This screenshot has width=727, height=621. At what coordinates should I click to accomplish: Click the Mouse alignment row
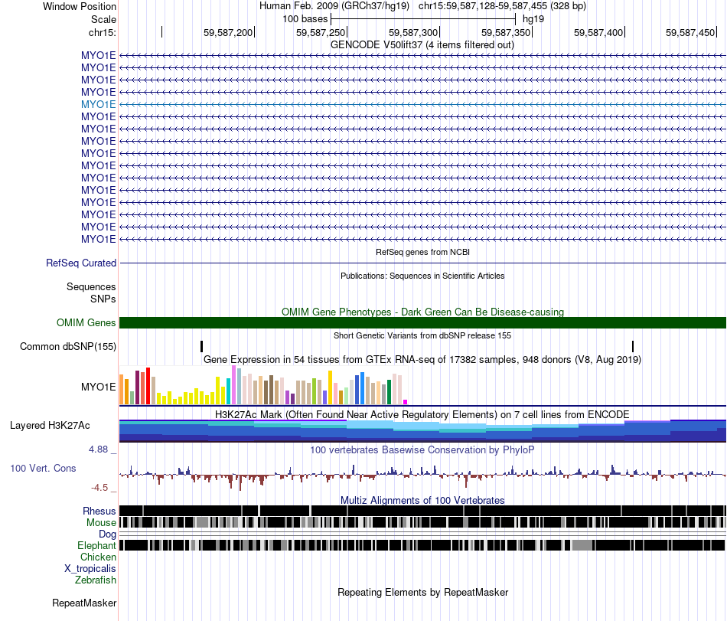[x=422, y=522]
